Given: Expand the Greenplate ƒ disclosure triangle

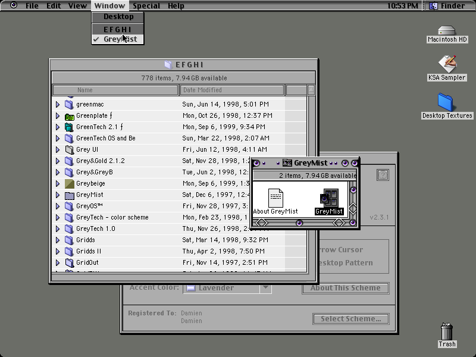Looking at the screenshot, I should click(x=58, y=115).
